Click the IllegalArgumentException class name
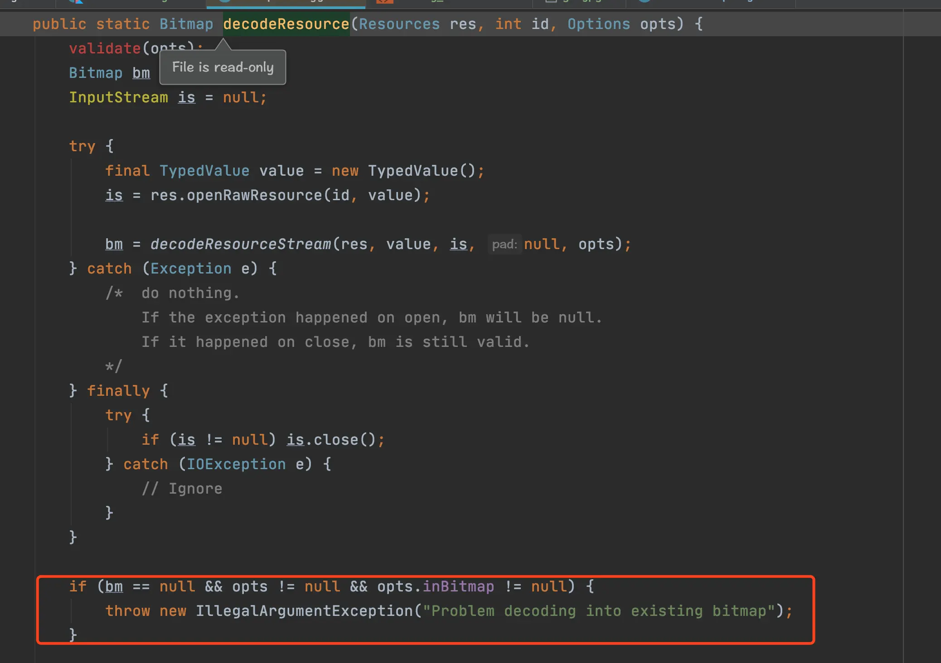 (304, 611)
